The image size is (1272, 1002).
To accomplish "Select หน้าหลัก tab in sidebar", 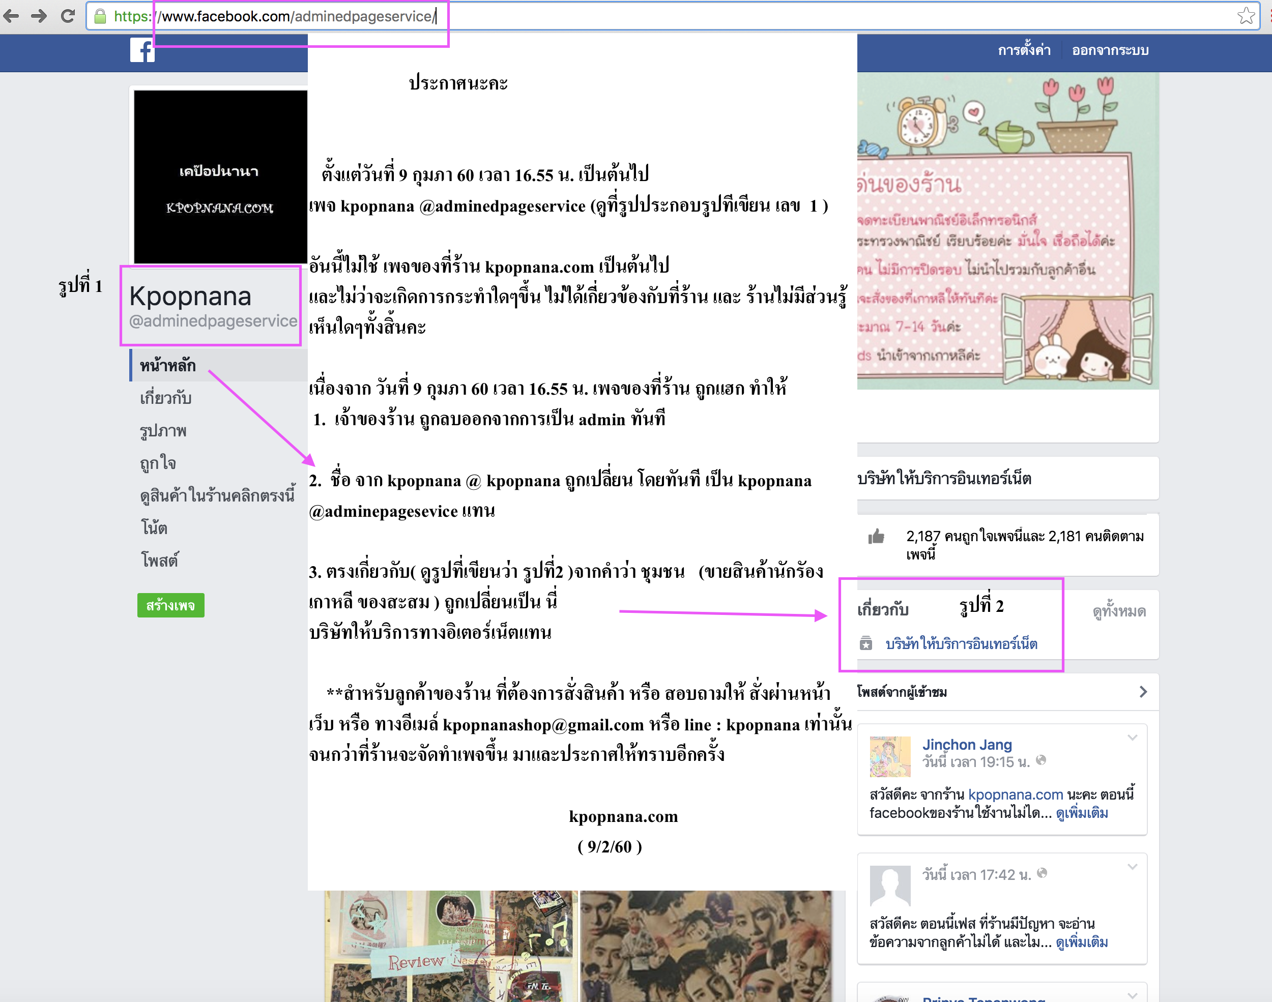I will click(168, 366).
